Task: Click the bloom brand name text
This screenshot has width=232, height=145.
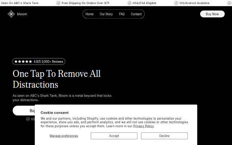Action: pyautogui.click(x=22, y=14)
